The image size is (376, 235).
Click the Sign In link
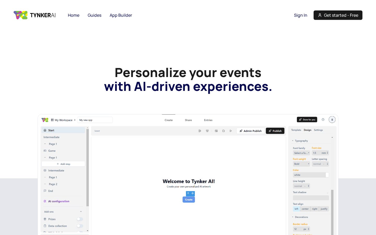click(301, 15)
